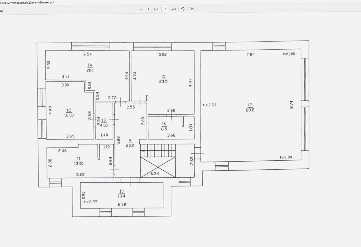Click the 4.97 dimension in room 15
The image size is (361, 247).
(191, 82)
